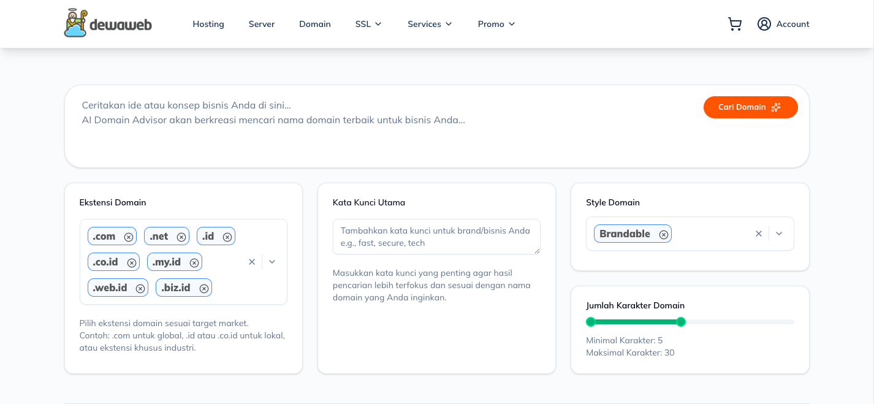The height and width of the screenshot is (404, 874).
Task: Open the Hosting menu item
Action: coord(208,24)
